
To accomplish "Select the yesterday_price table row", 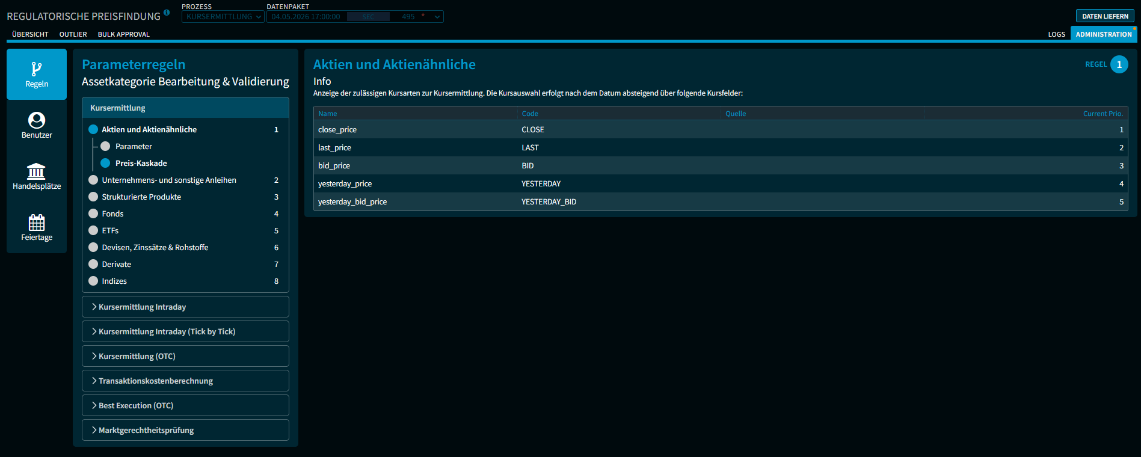I will [721, 183].
